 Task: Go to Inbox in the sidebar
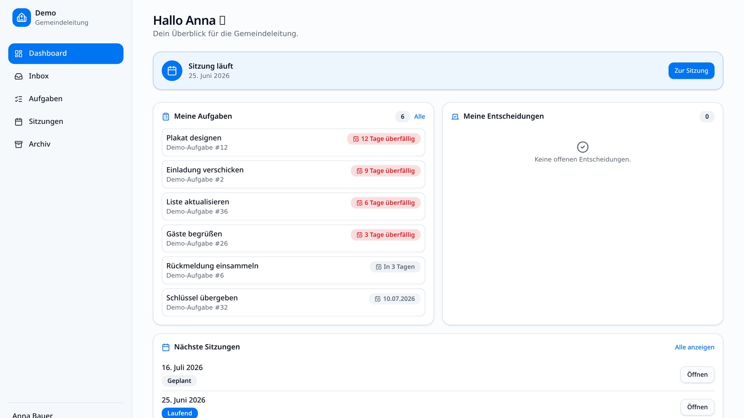point(66,76)
